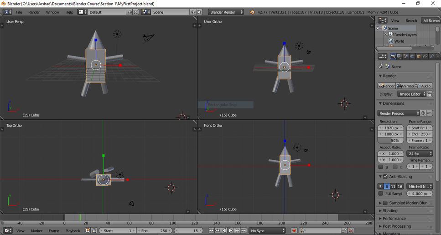Viewport: 441px width, 235px height.
Task: Click the record keyframe button in timeline
Action: tap(294, 231)
